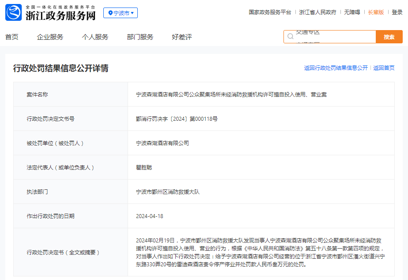Viewport: 408px width, 280px height.
Task: Click the document number 鄞消行罚决字〔2024〕第000118号
Action: (x=177, y=119)
